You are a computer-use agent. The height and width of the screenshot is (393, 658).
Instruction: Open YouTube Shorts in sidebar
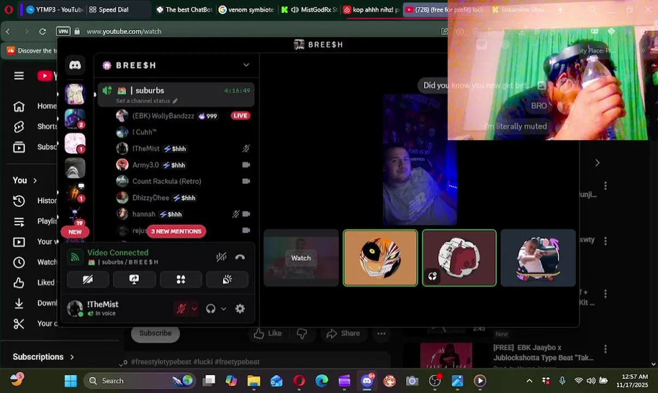[19, 127]
